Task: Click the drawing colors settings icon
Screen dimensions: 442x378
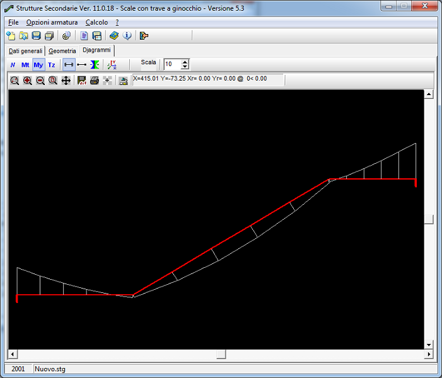Action: [x=123, y=81]
